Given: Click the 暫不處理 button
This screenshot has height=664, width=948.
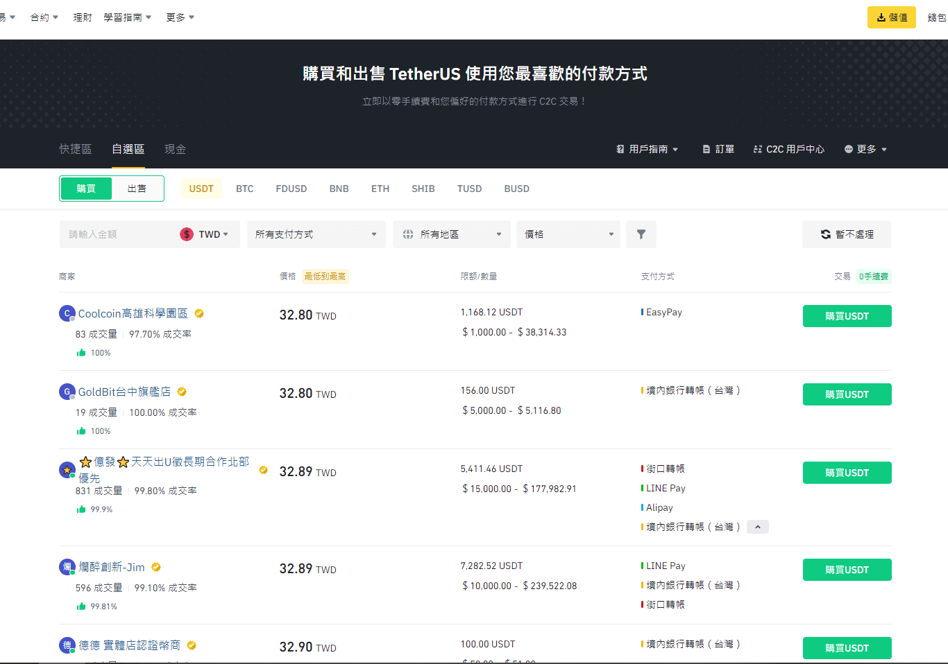Looking at the screenshot, I should coord(847,234).
